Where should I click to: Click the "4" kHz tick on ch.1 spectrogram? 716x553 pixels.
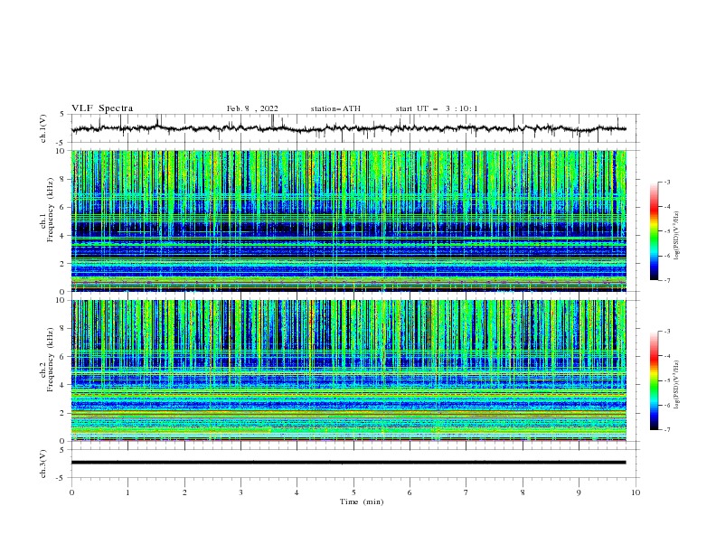tap(63, 236)
